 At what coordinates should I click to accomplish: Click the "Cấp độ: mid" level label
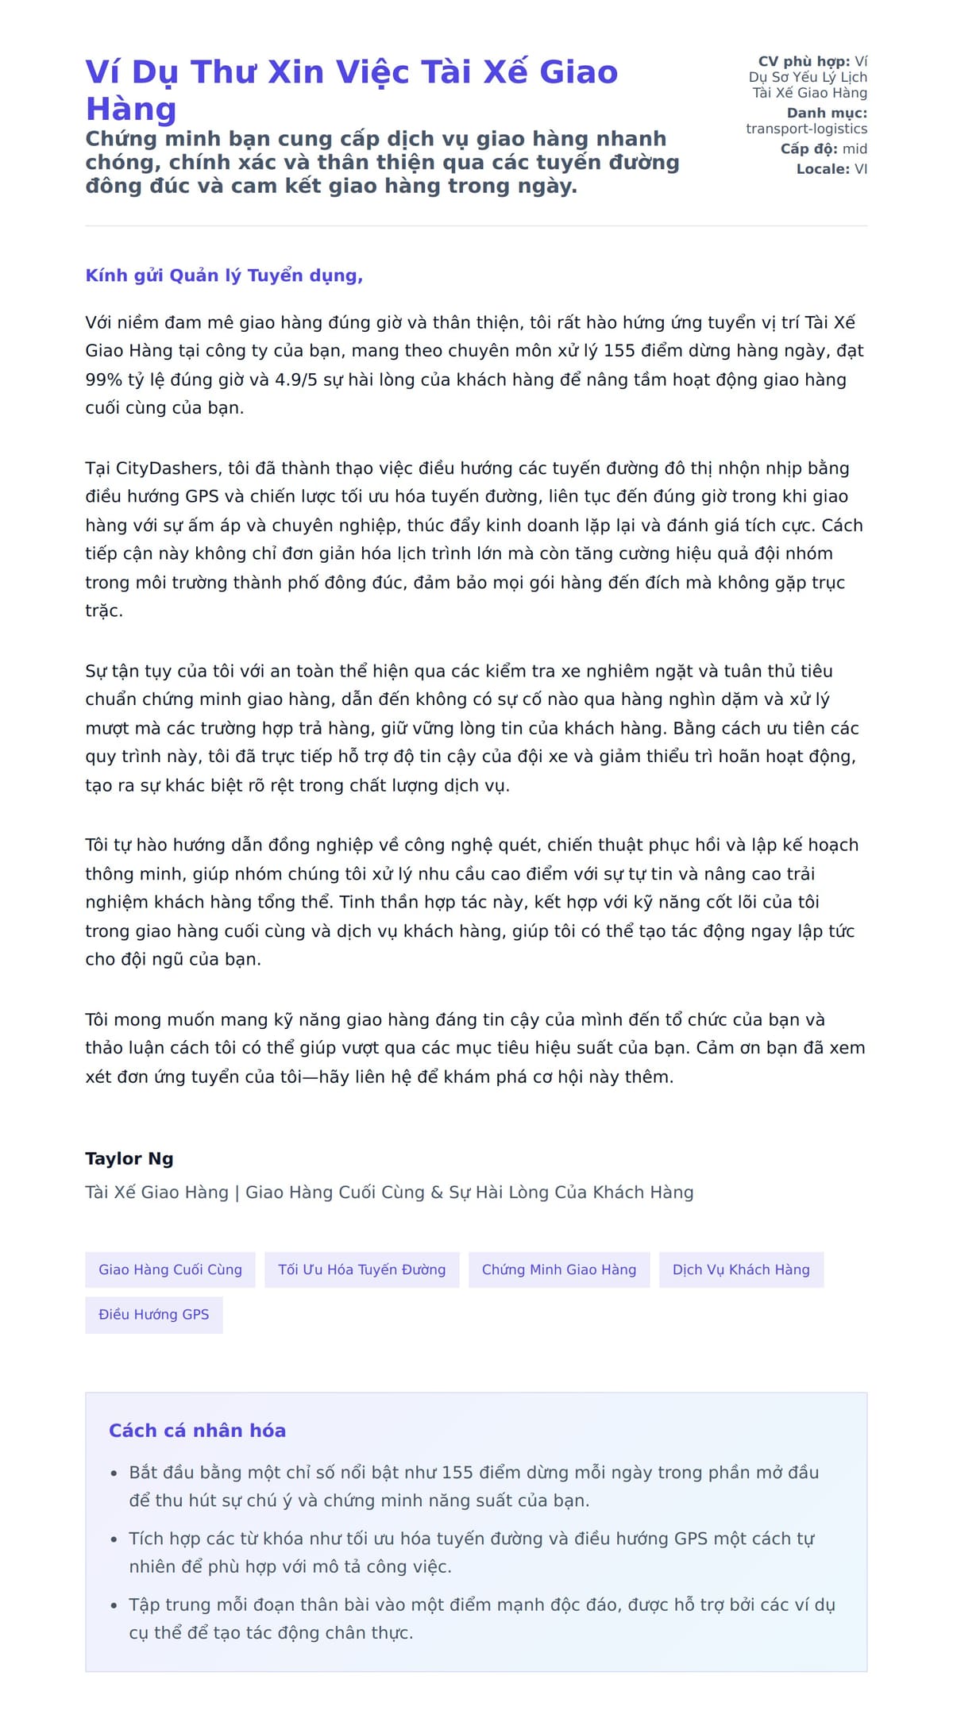pos(823,148)
